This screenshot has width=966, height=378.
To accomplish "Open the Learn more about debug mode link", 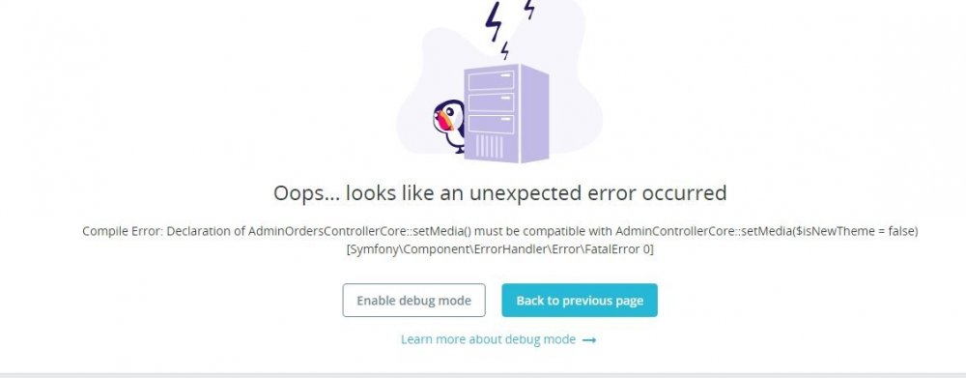I will pos(488,339).
